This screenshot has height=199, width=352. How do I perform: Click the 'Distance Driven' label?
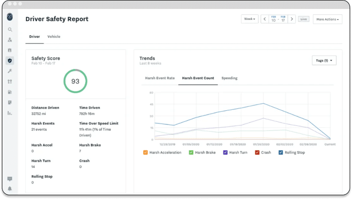click(x=45, y=108)
